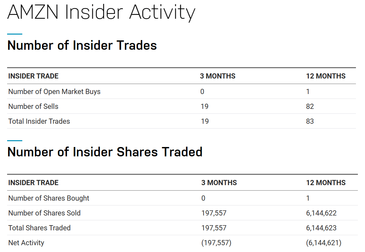This screenshot has height=252, width=365.
Task: Select the Number of Sells row label
Action: pos(33,107)
